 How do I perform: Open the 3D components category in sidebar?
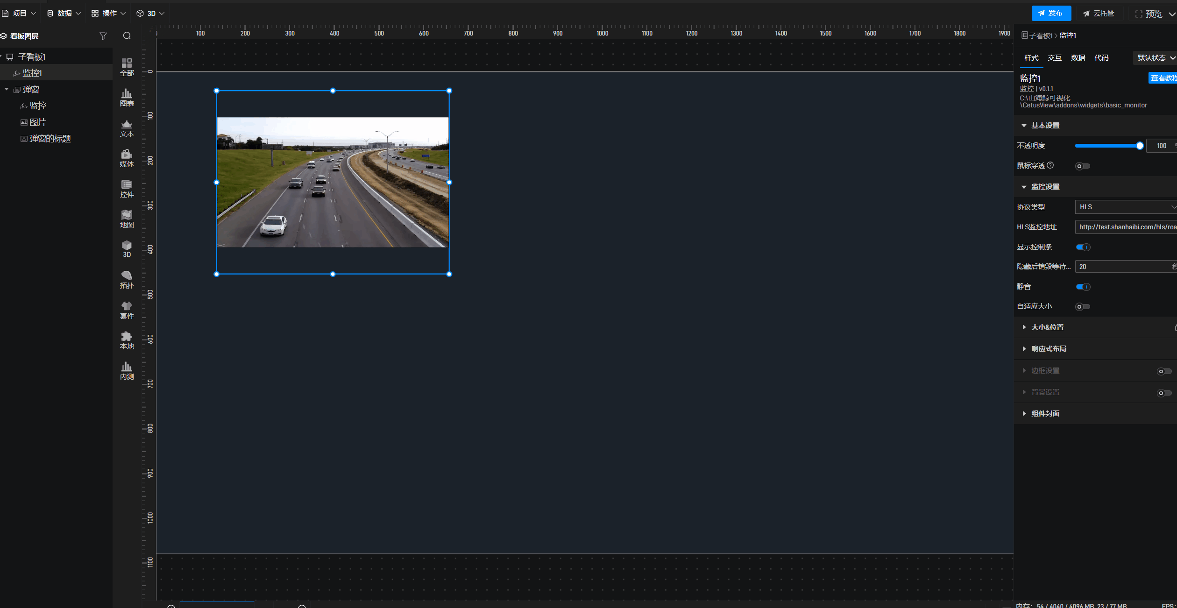pos(127,249)
